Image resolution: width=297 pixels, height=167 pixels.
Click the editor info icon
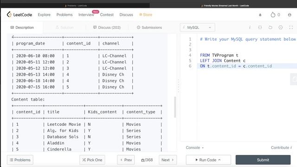[x=250, y=27]
